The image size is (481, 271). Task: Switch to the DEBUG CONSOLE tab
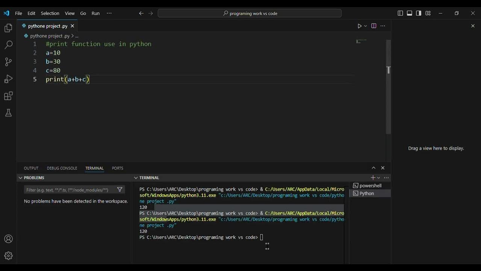62,168
